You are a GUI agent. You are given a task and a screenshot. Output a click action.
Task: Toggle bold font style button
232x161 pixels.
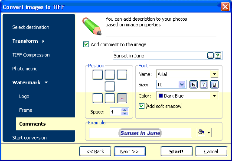point(193,85)
